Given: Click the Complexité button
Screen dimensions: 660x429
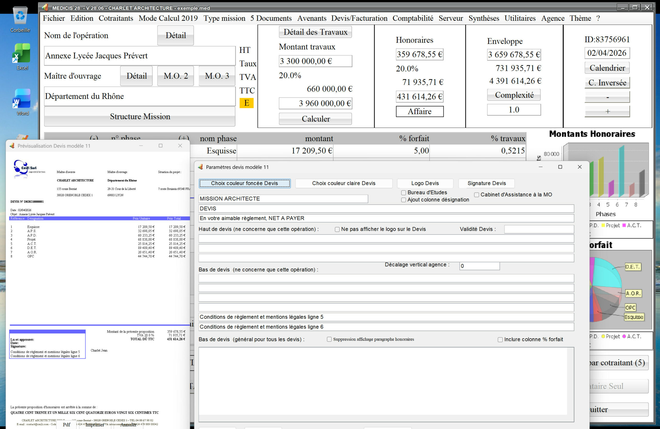Looking at the screenshot, I should coord(514,95).
